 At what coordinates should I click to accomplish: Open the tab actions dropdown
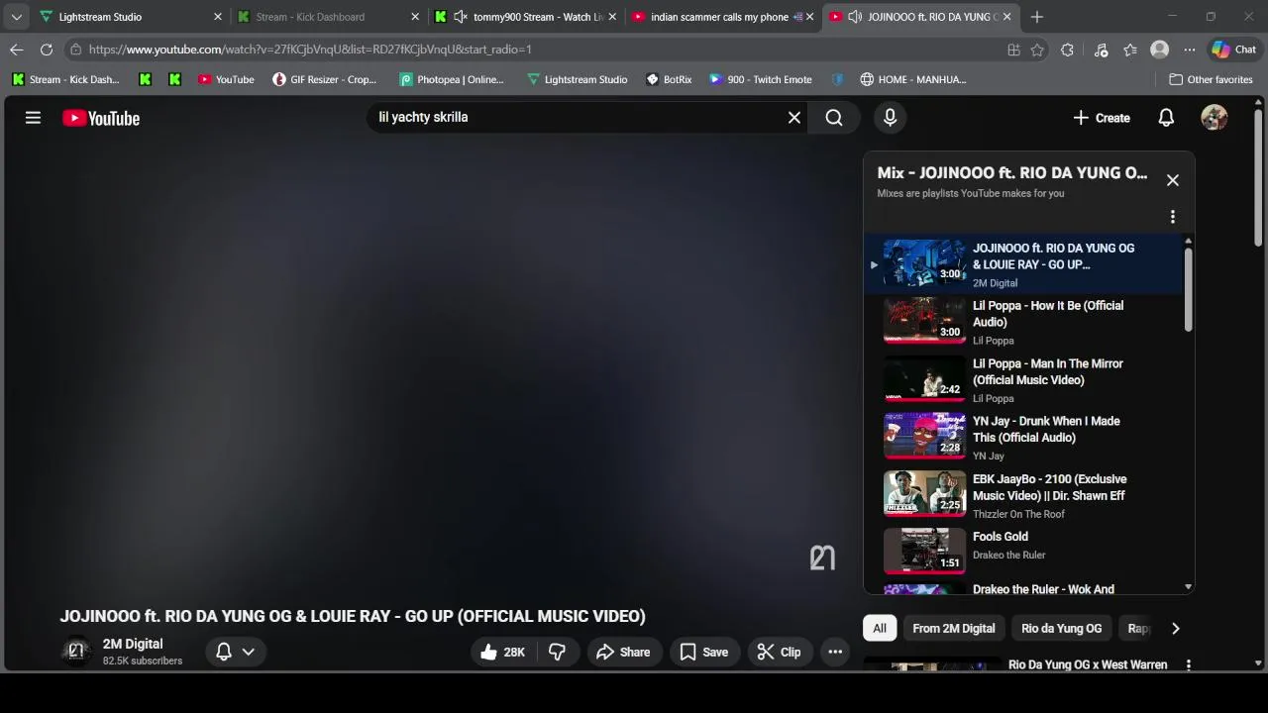16,17
